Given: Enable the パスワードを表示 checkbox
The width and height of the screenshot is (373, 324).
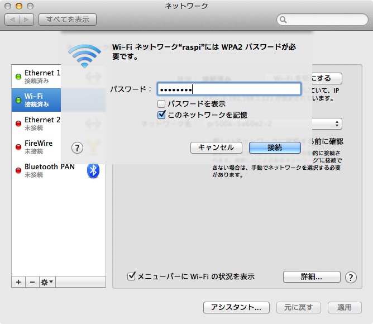Looking at the screenshot, I should (161, 104).
